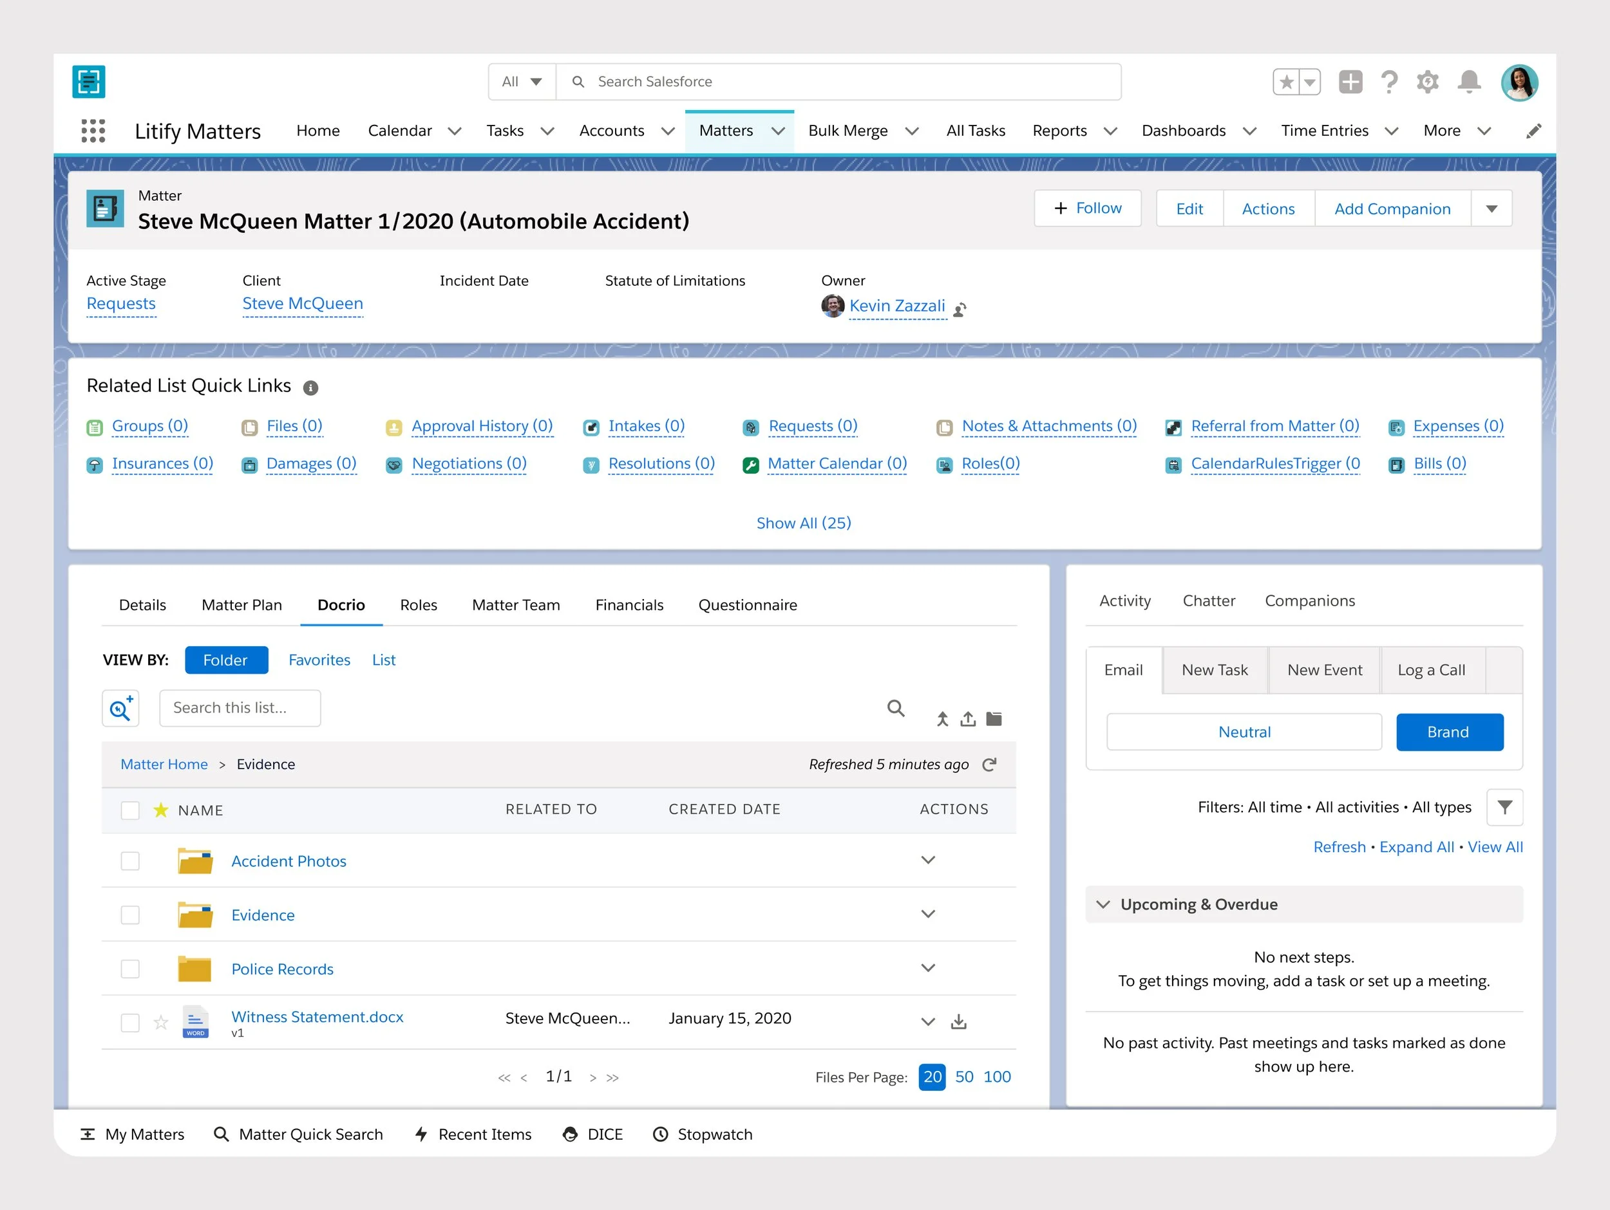Click the download icon for Witness Statement.docx
Viewport: 1610px width, 1210px height.
pyautogui.click(x=958, y=1022)
